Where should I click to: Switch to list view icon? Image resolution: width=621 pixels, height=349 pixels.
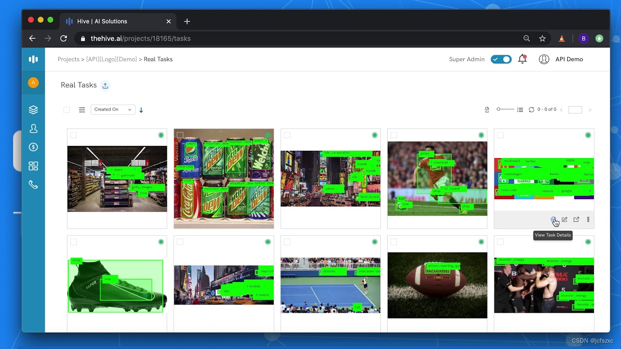[x=520, y=110]
